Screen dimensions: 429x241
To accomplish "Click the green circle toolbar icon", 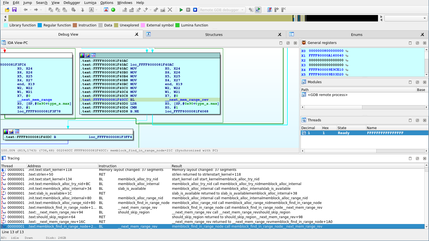I will pos(113,10).
